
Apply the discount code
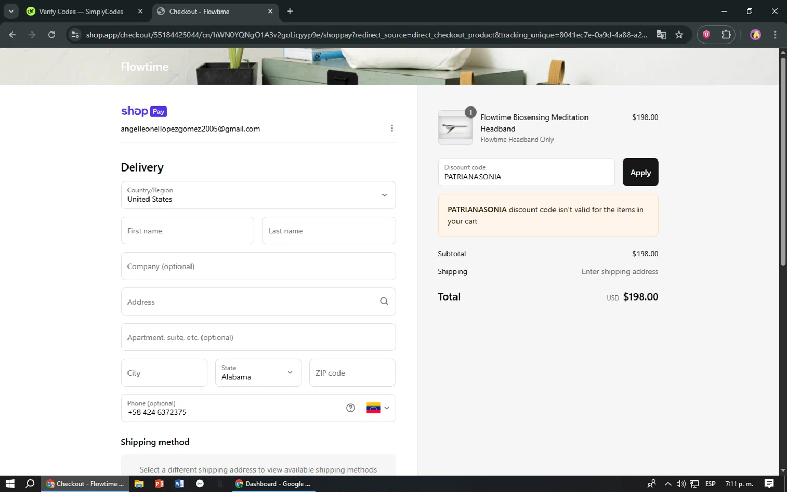coord(641,172)
